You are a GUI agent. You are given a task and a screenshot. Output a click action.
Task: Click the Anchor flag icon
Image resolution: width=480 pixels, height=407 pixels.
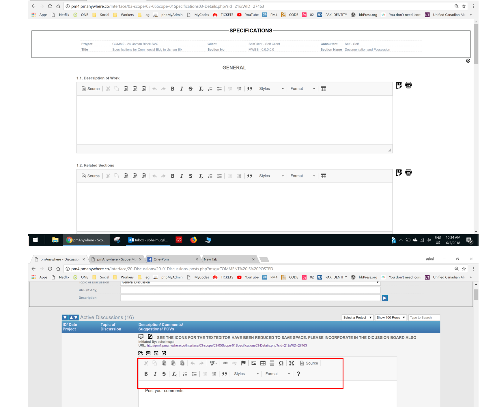point(243,363)
